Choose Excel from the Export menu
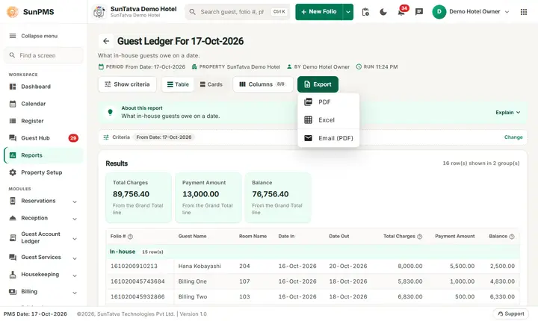Viewport: 538px width, 321px height. point(328,120)
